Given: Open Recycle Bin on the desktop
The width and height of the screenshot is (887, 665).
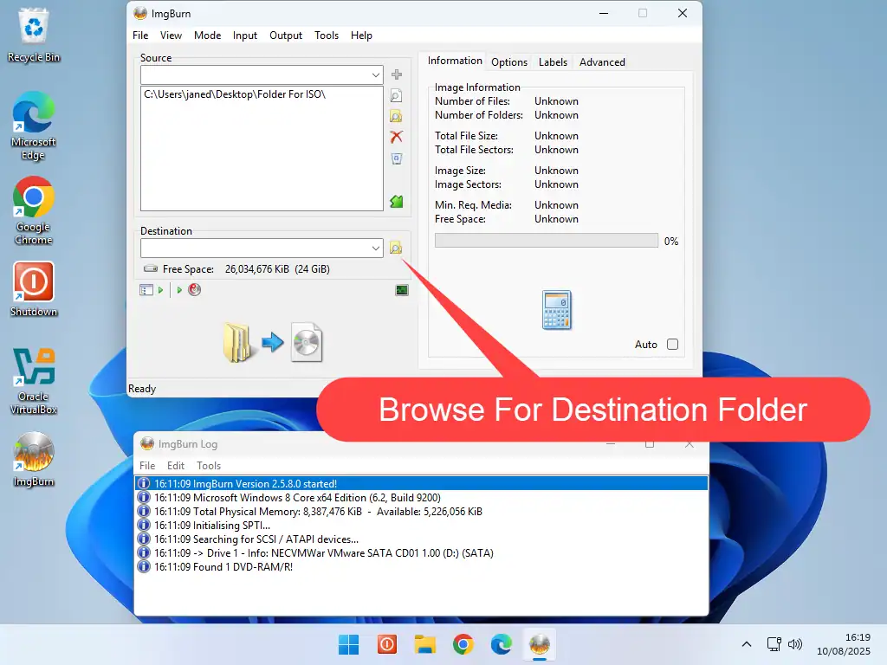Looking at the screenshot, I should click(x=34, y=35).
